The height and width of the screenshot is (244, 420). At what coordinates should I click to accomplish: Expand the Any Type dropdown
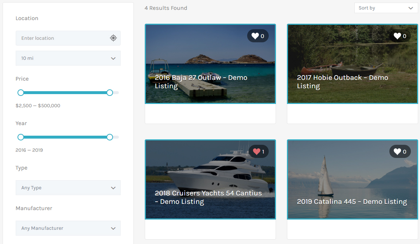tap(68, 188)
